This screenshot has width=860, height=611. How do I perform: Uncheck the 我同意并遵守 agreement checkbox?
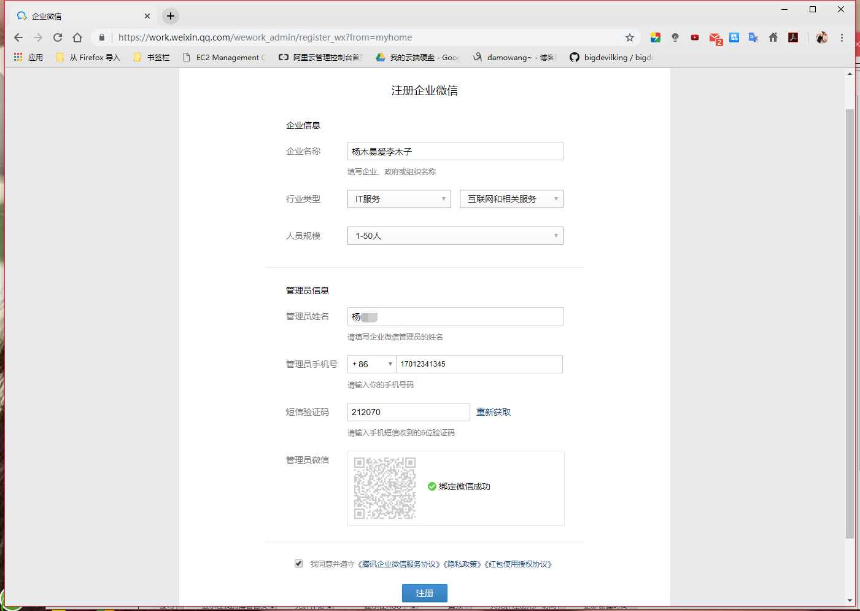(298, 563)
